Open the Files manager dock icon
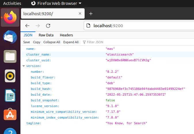The image size is (194, 134). click(10, 56)
